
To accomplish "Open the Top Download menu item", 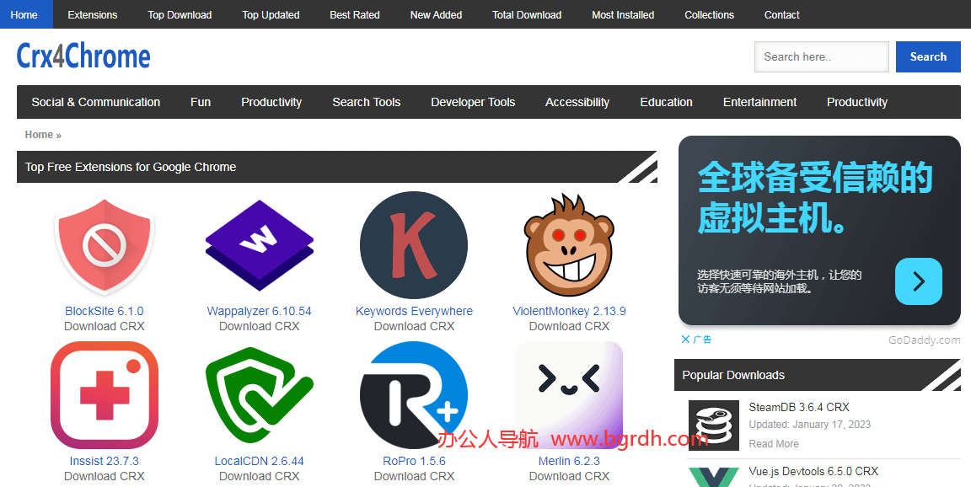I will pyautogui.click(x=180, y=14).
